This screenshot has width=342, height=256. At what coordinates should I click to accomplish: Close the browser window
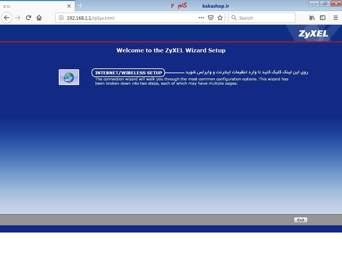click(336, 4)
